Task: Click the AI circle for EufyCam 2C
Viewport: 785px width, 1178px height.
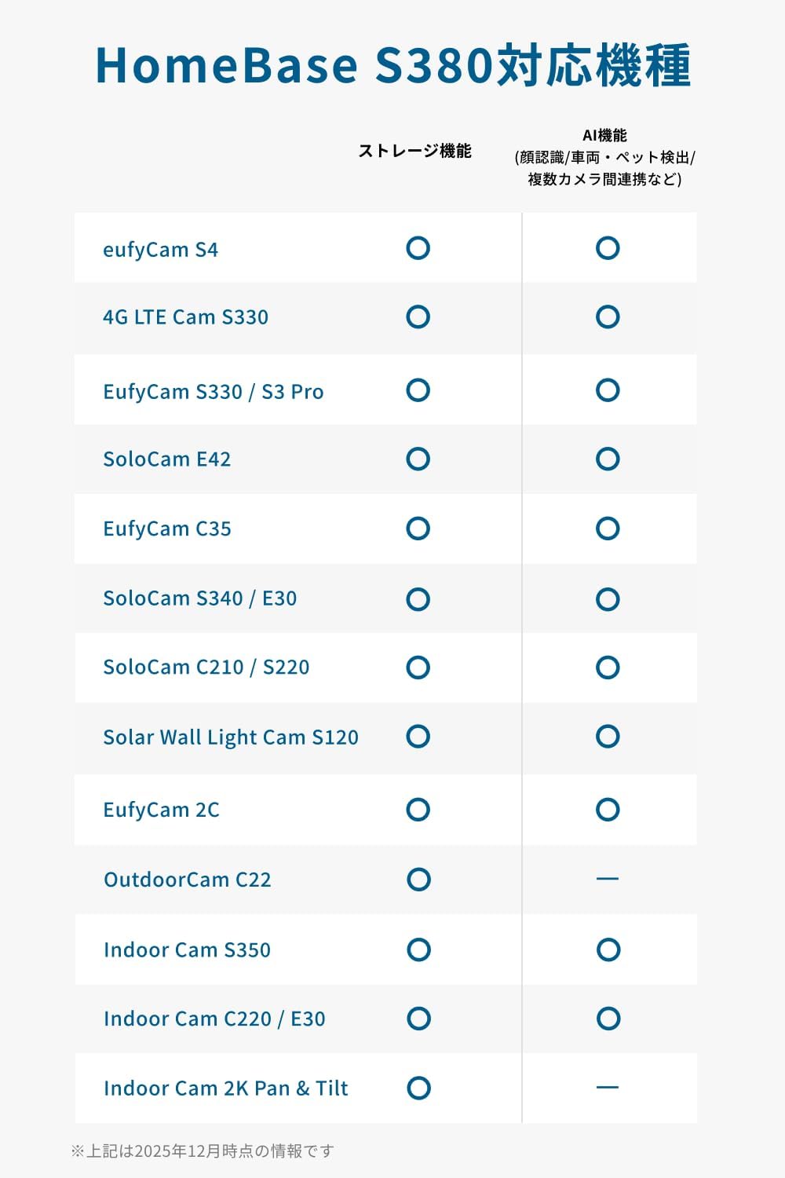Action: [608, 810]
